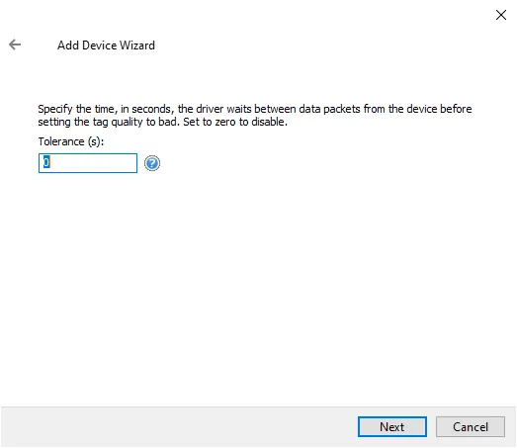
Task: Click the gray back arrow beside the title
Action: pos(15,45)
